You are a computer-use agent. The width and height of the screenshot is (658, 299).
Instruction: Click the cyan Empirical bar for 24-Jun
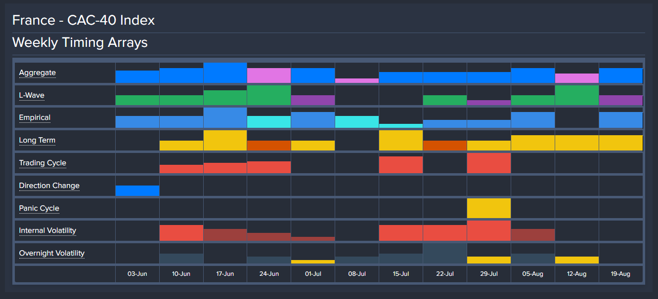click(x=269, y=122)
